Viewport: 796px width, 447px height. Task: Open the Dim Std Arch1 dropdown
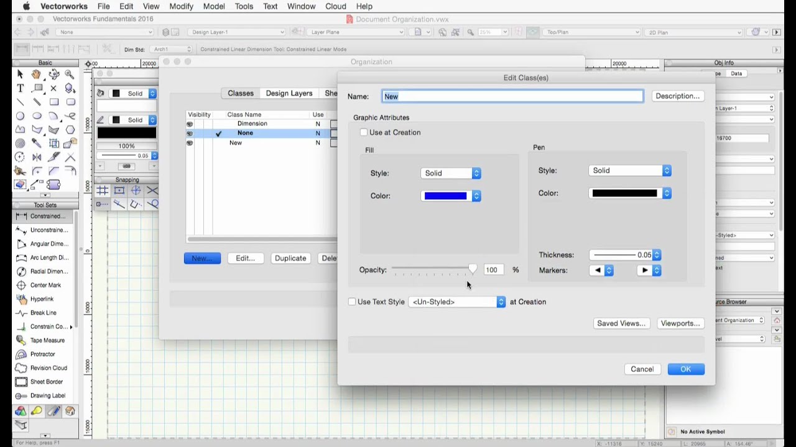click(172, 49)
